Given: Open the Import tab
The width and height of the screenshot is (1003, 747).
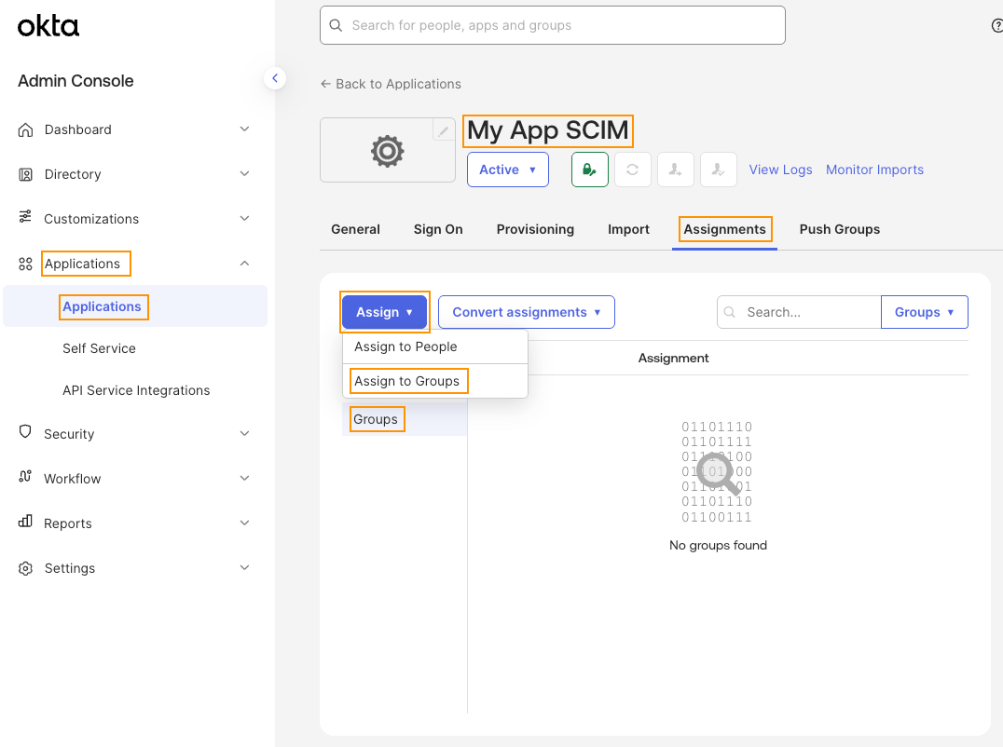Looking at the screenshot, I should coord(629,229).
